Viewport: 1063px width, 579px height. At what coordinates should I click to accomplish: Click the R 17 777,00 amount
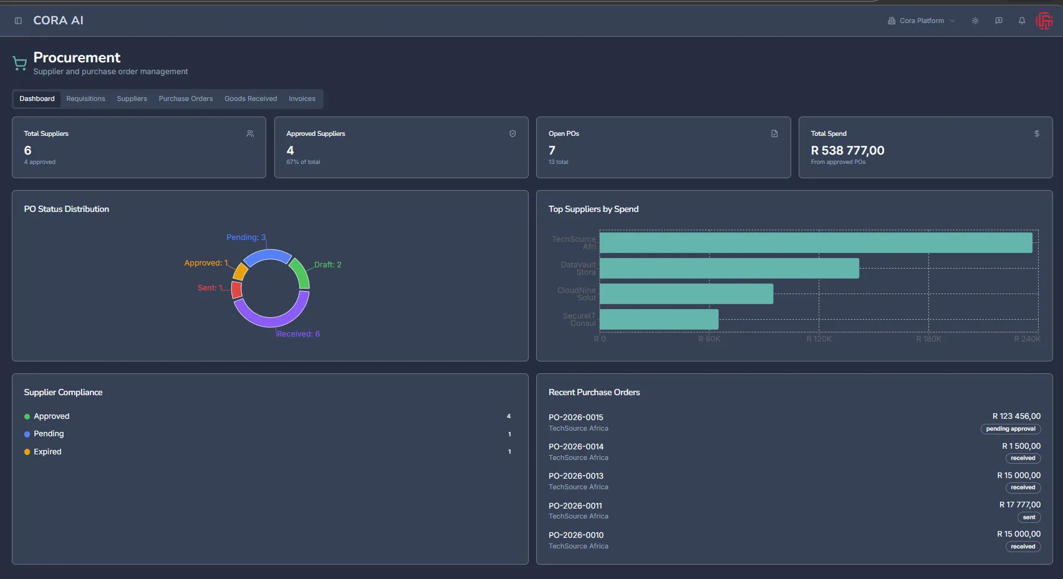point(1019,505)
